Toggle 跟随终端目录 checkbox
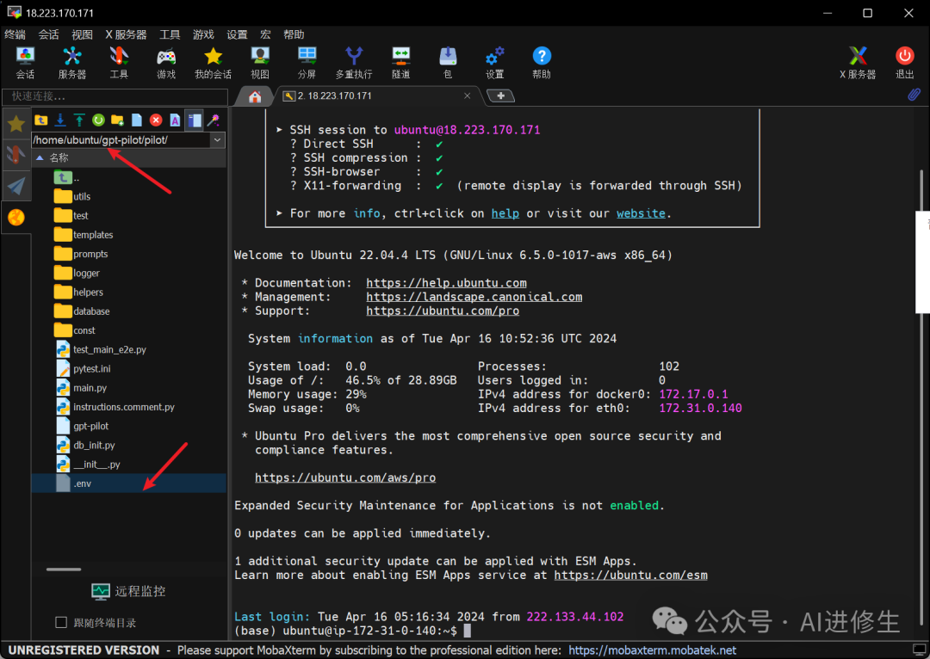This screenshot has height=659, width=930. 61,622
